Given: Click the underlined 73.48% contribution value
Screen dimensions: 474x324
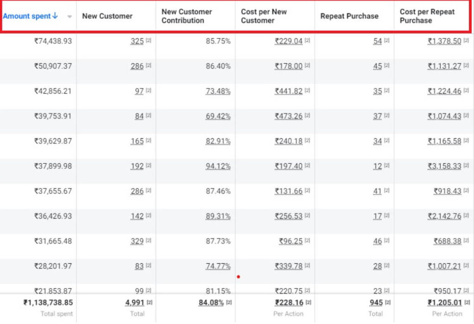Looking at the screenshot, I should (x=218, y=91).
